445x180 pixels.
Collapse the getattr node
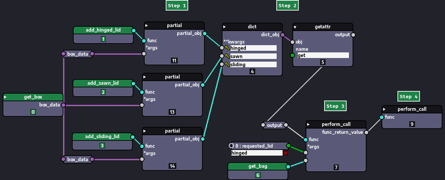(295, 27)
